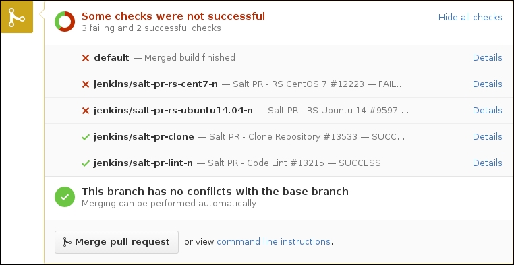Click the Merge pull request button
This screenshot has width=514, height=265.
pyautogui.click(x=117, y=242)
